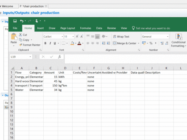Open Clipboard pane dialog launcher
Image resolution: width=187 pixels, height=140 pixels.
(40, 50)
